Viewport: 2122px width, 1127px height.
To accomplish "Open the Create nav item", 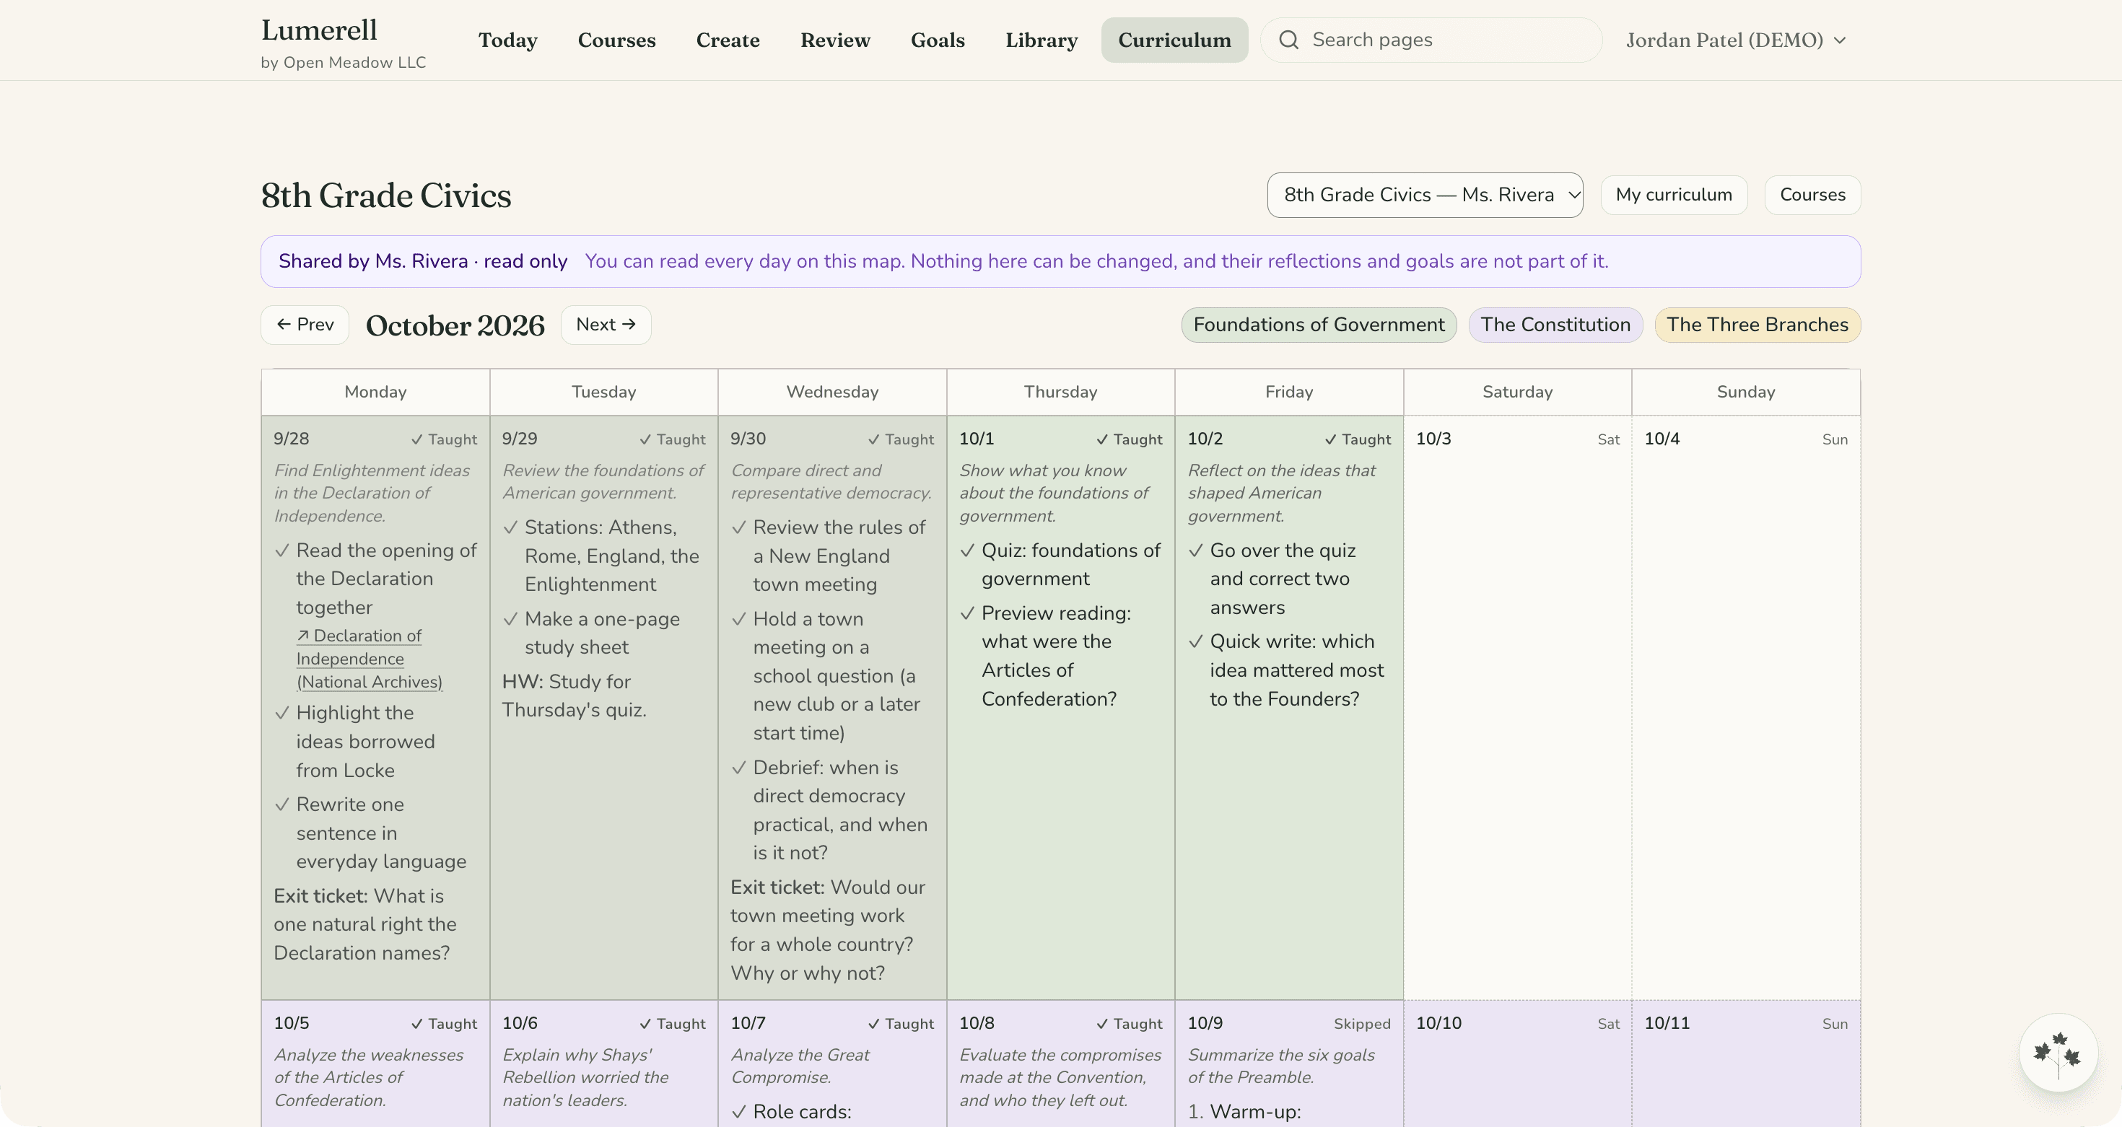I will pos(728,40).
